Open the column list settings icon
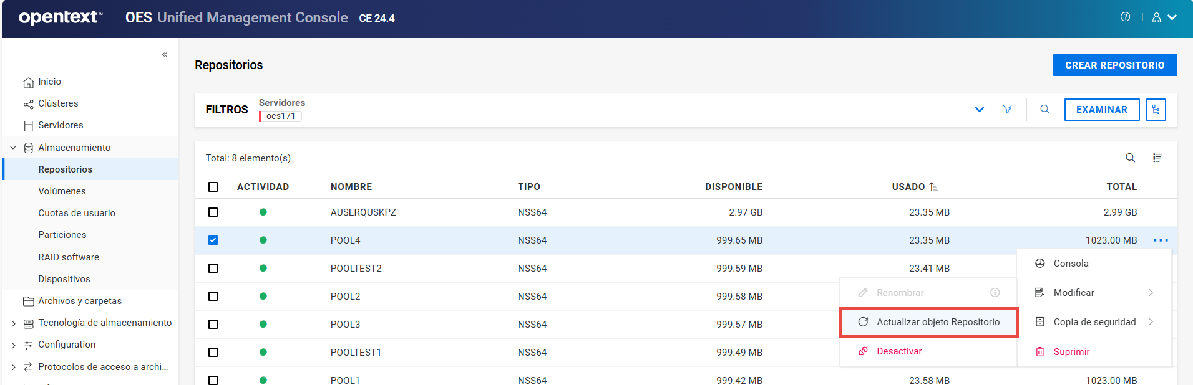The width and height of the screenshot is (1193, 385). (1157, 158)
